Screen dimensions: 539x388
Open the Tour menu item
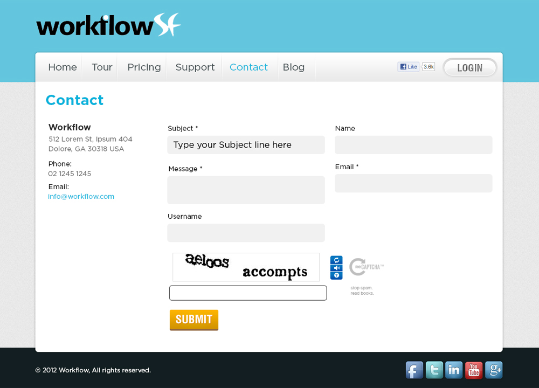[x=102, y=67]
